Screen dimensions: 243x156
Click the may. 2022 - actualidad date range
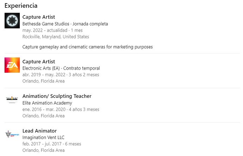45,30
